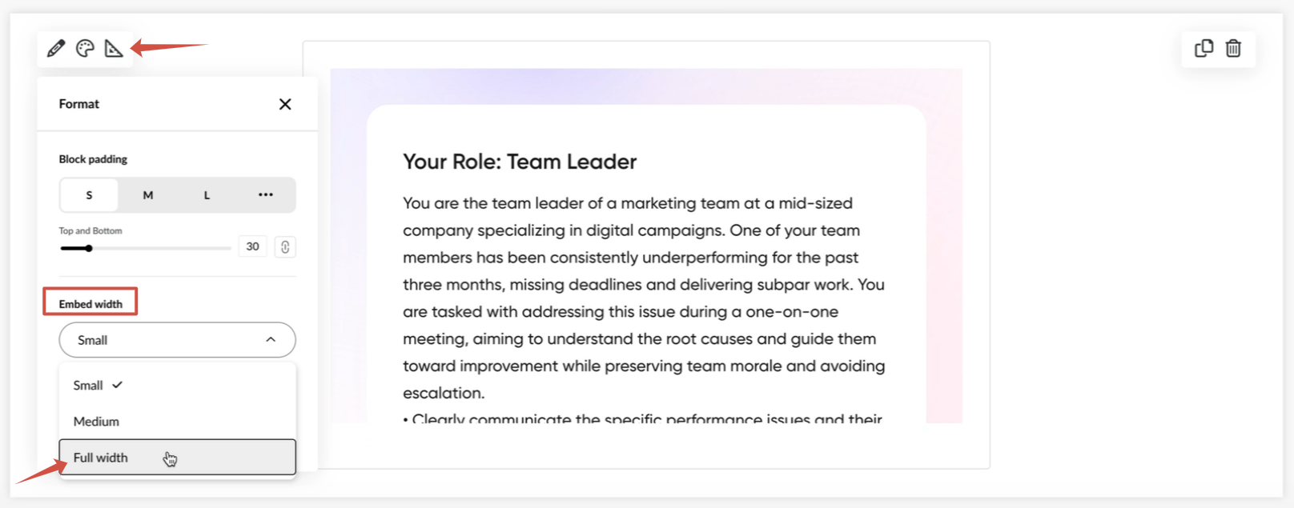1294x508 pixels.
Task: Select small S block padding
Action: [x=89, y=195]
